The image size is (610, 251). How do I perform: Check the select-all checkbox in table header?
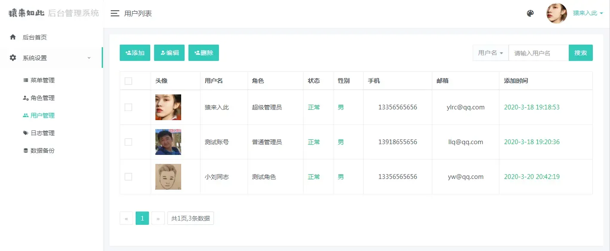click(x=128, y=80)
